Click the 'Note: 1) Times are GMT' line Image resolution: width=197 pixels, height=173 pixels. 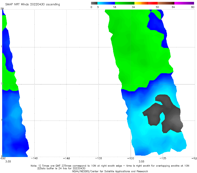[x=110, y=166]
